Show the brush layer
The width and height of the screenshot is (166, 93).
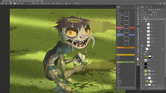tap(141, 60)
